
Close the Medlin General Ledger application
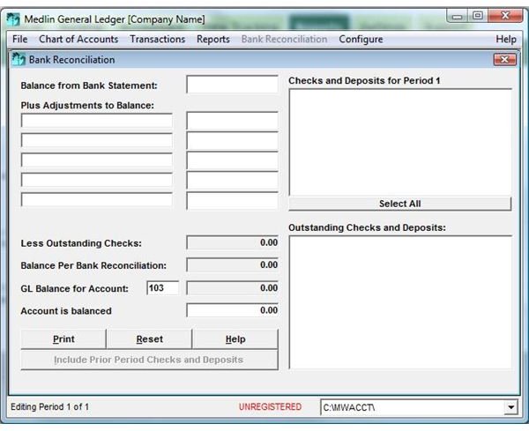pyautogui.click(x=505, y=16)
